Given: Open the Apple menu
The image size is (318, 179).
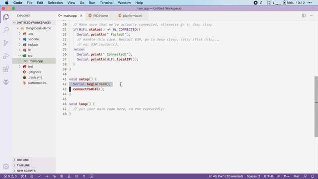Looking at the screenshot, I should pos(6,3).
